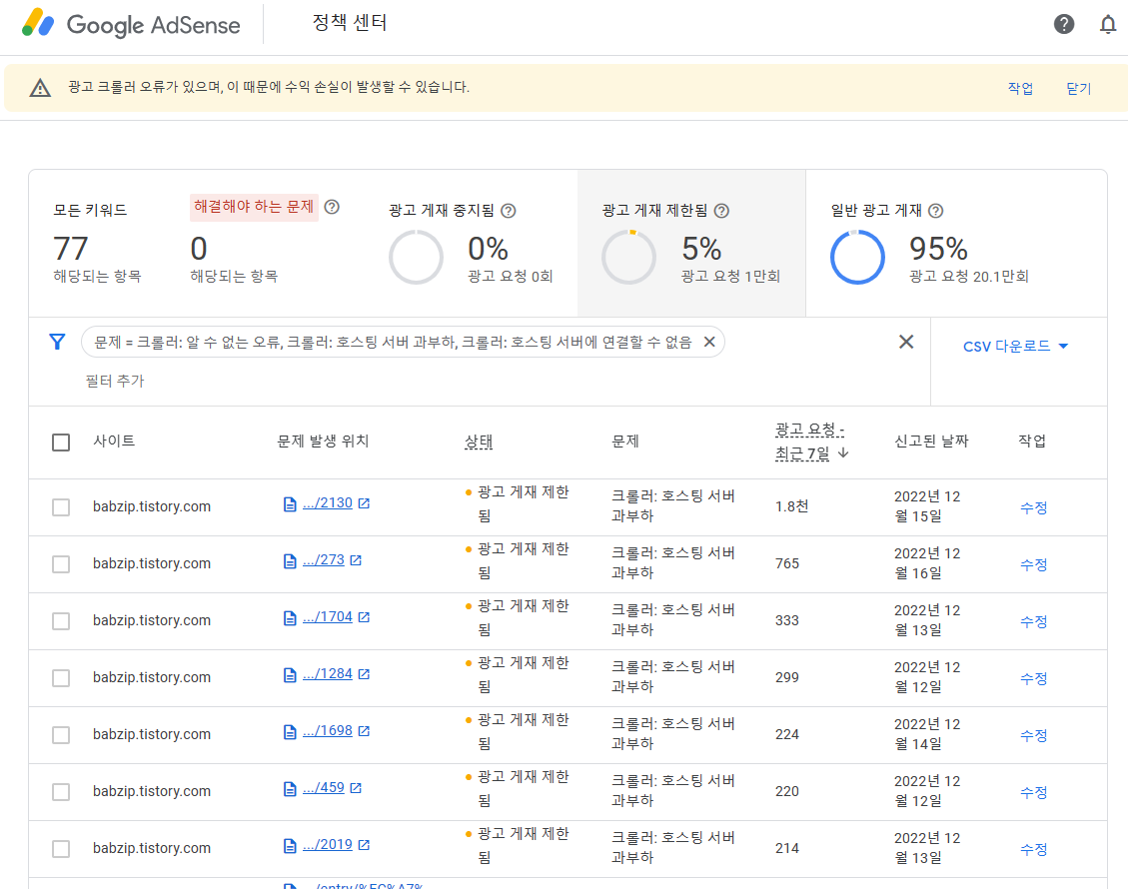This screenshot has height=889, width=1128.
Task: Click the Google AdSense logo
Action: [x=132, y=24]
